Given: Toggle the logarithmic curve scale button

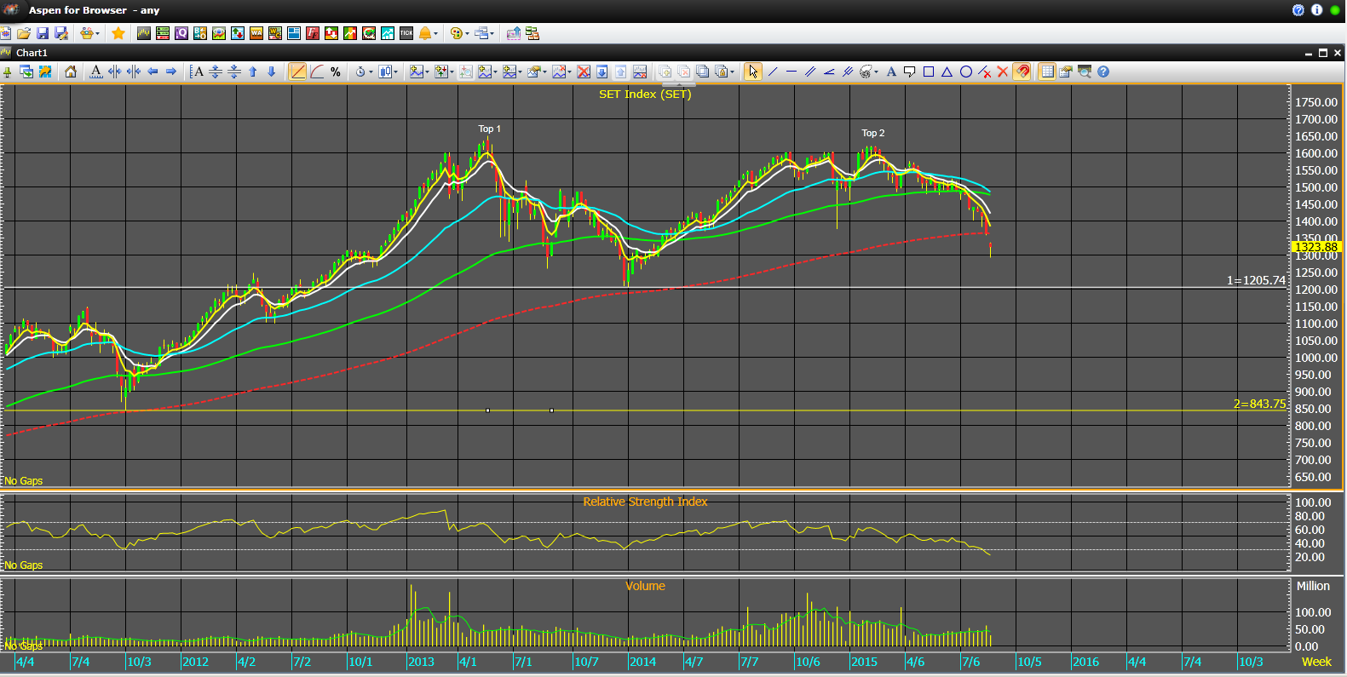Looking at the screenshot, I should (x=317, y=72).
